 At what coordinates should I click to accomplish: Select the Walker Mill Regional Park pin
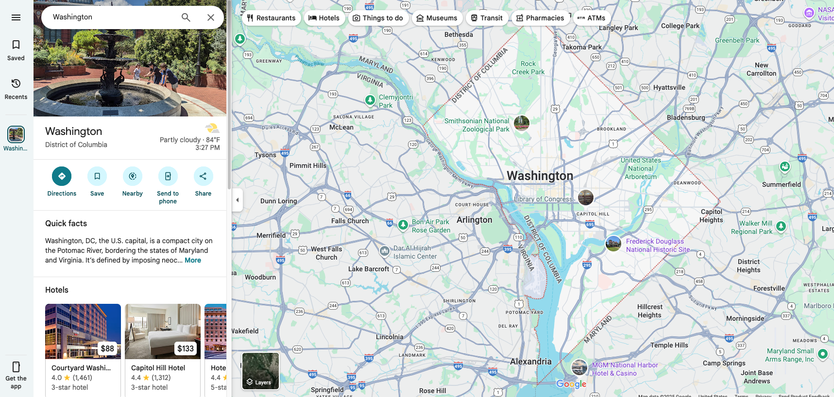pos(781,226)
